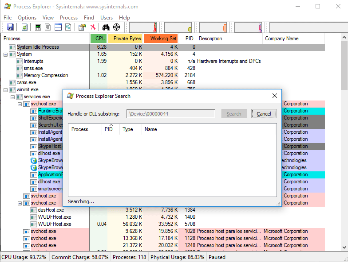Sort by Private Bytes column header
This screenshot has width=348, height=263.
(125, 39)
